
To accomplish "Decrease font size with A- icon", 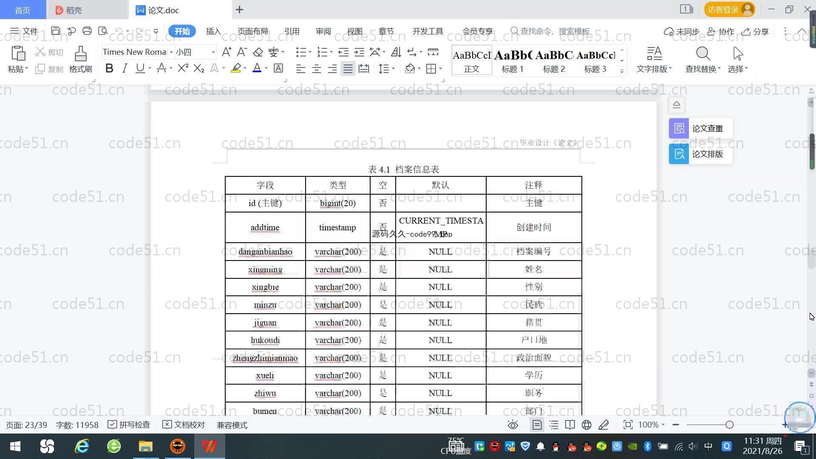I will [242, 52].
